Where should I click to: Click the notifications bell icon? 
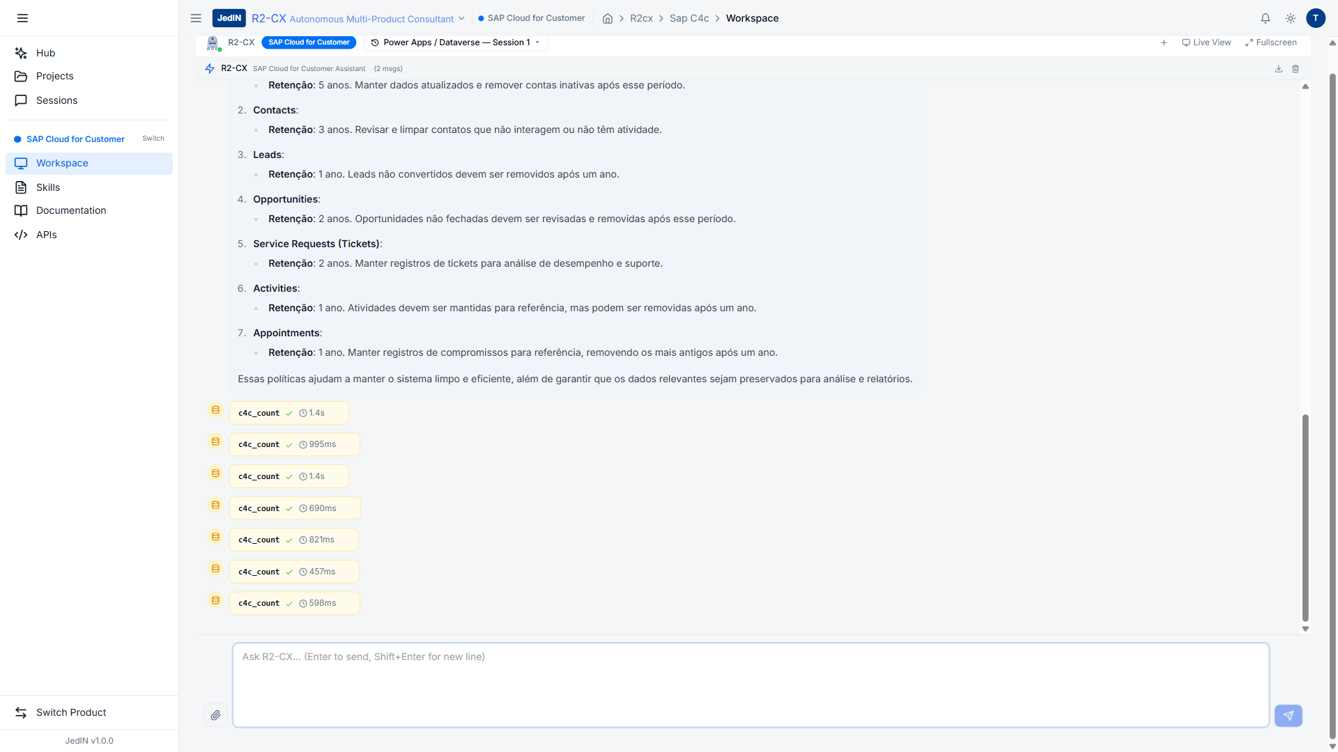coord(1265,19)
